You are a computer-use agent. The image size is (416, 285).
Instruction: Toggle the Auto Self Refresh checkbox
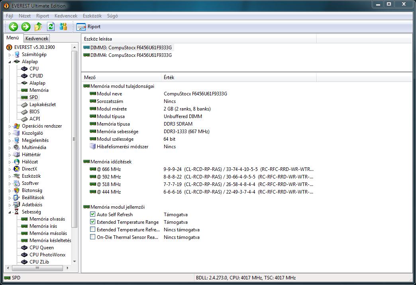92,214
